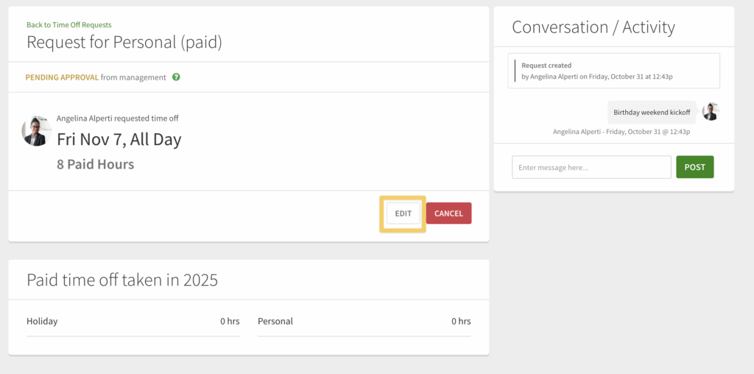
Task: Click the small avatar beside the chat message
Action: [711, 112]
